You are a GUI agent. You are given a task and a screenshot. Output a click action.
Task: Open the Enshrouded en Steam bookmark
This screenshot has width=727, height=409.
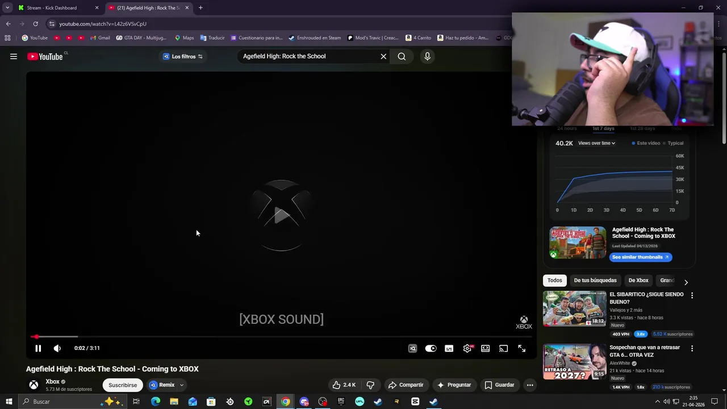click(x=315, y=38)
